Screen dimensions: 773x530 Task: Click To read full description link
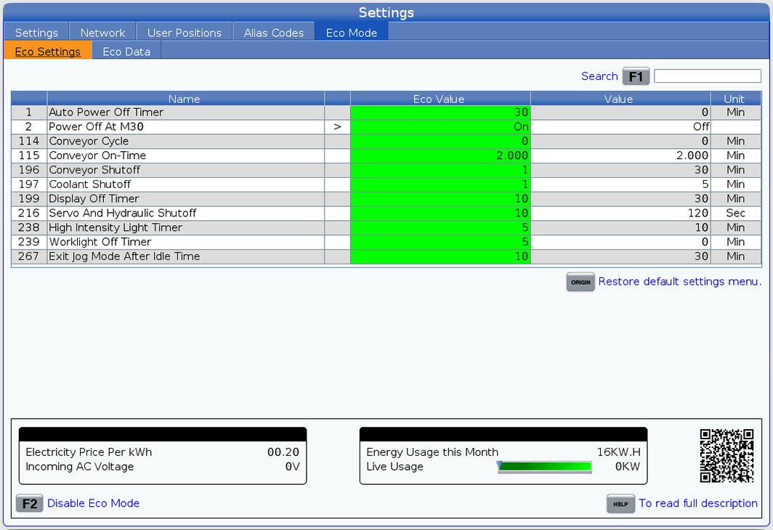(697, 503)
